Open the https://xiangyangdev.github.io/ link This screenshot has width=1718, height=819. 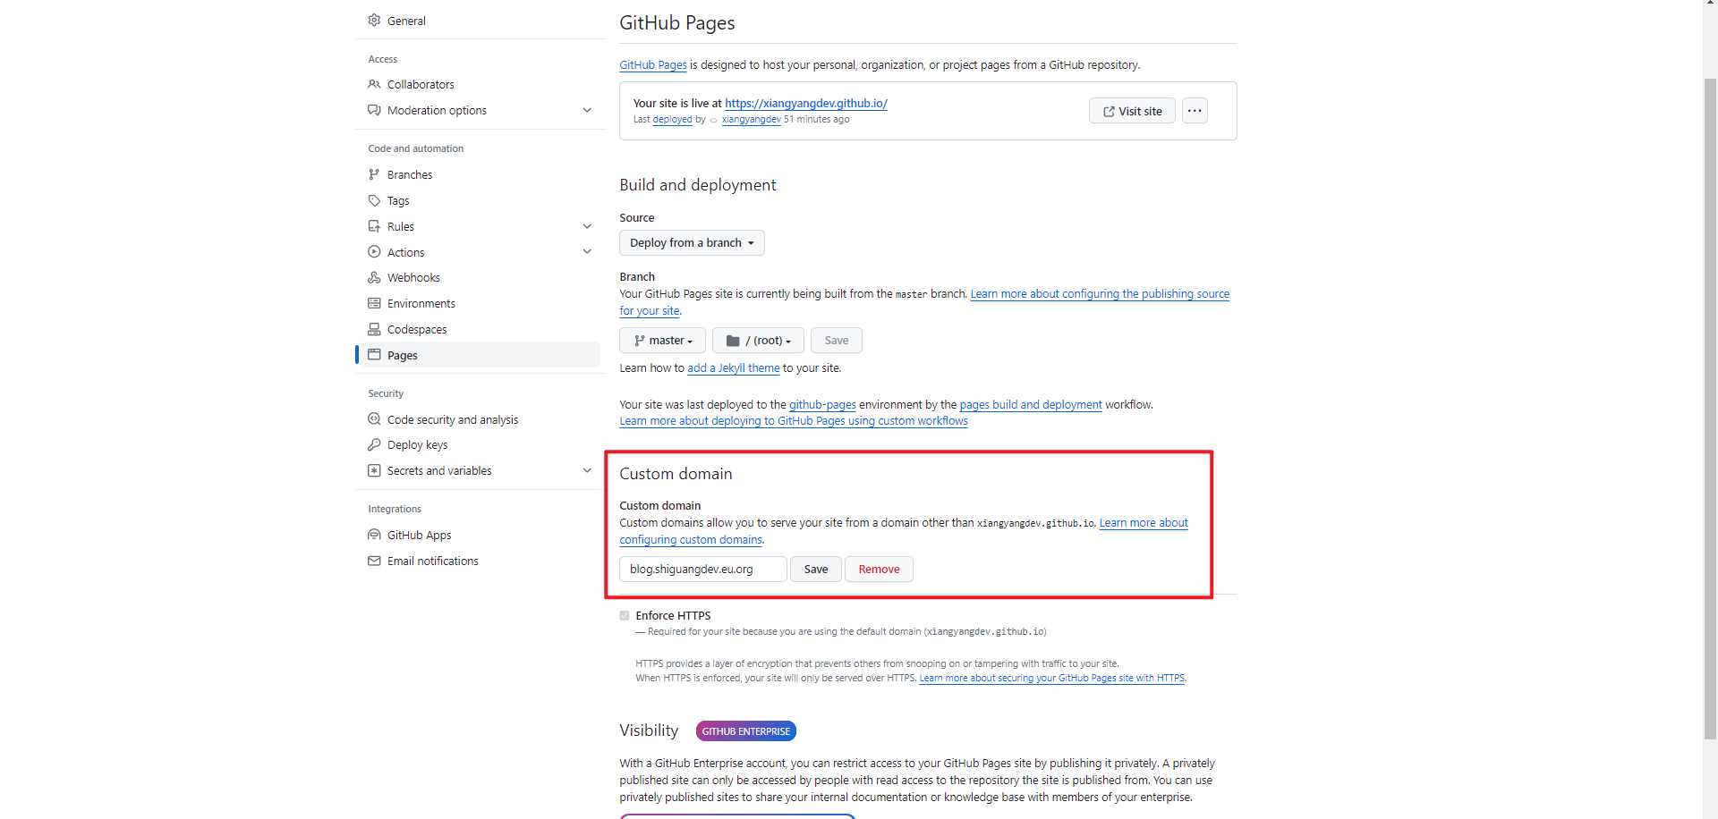coord(806,104)
